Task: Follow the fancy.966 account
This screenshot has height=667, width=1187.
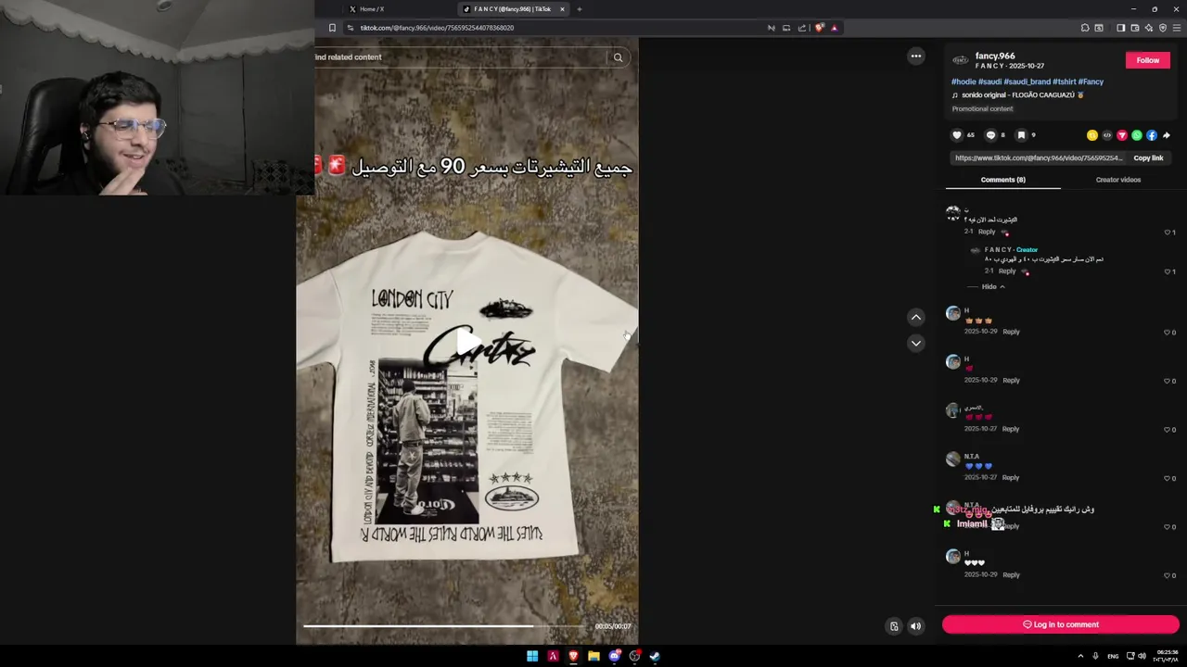Action: point(1147,60)
